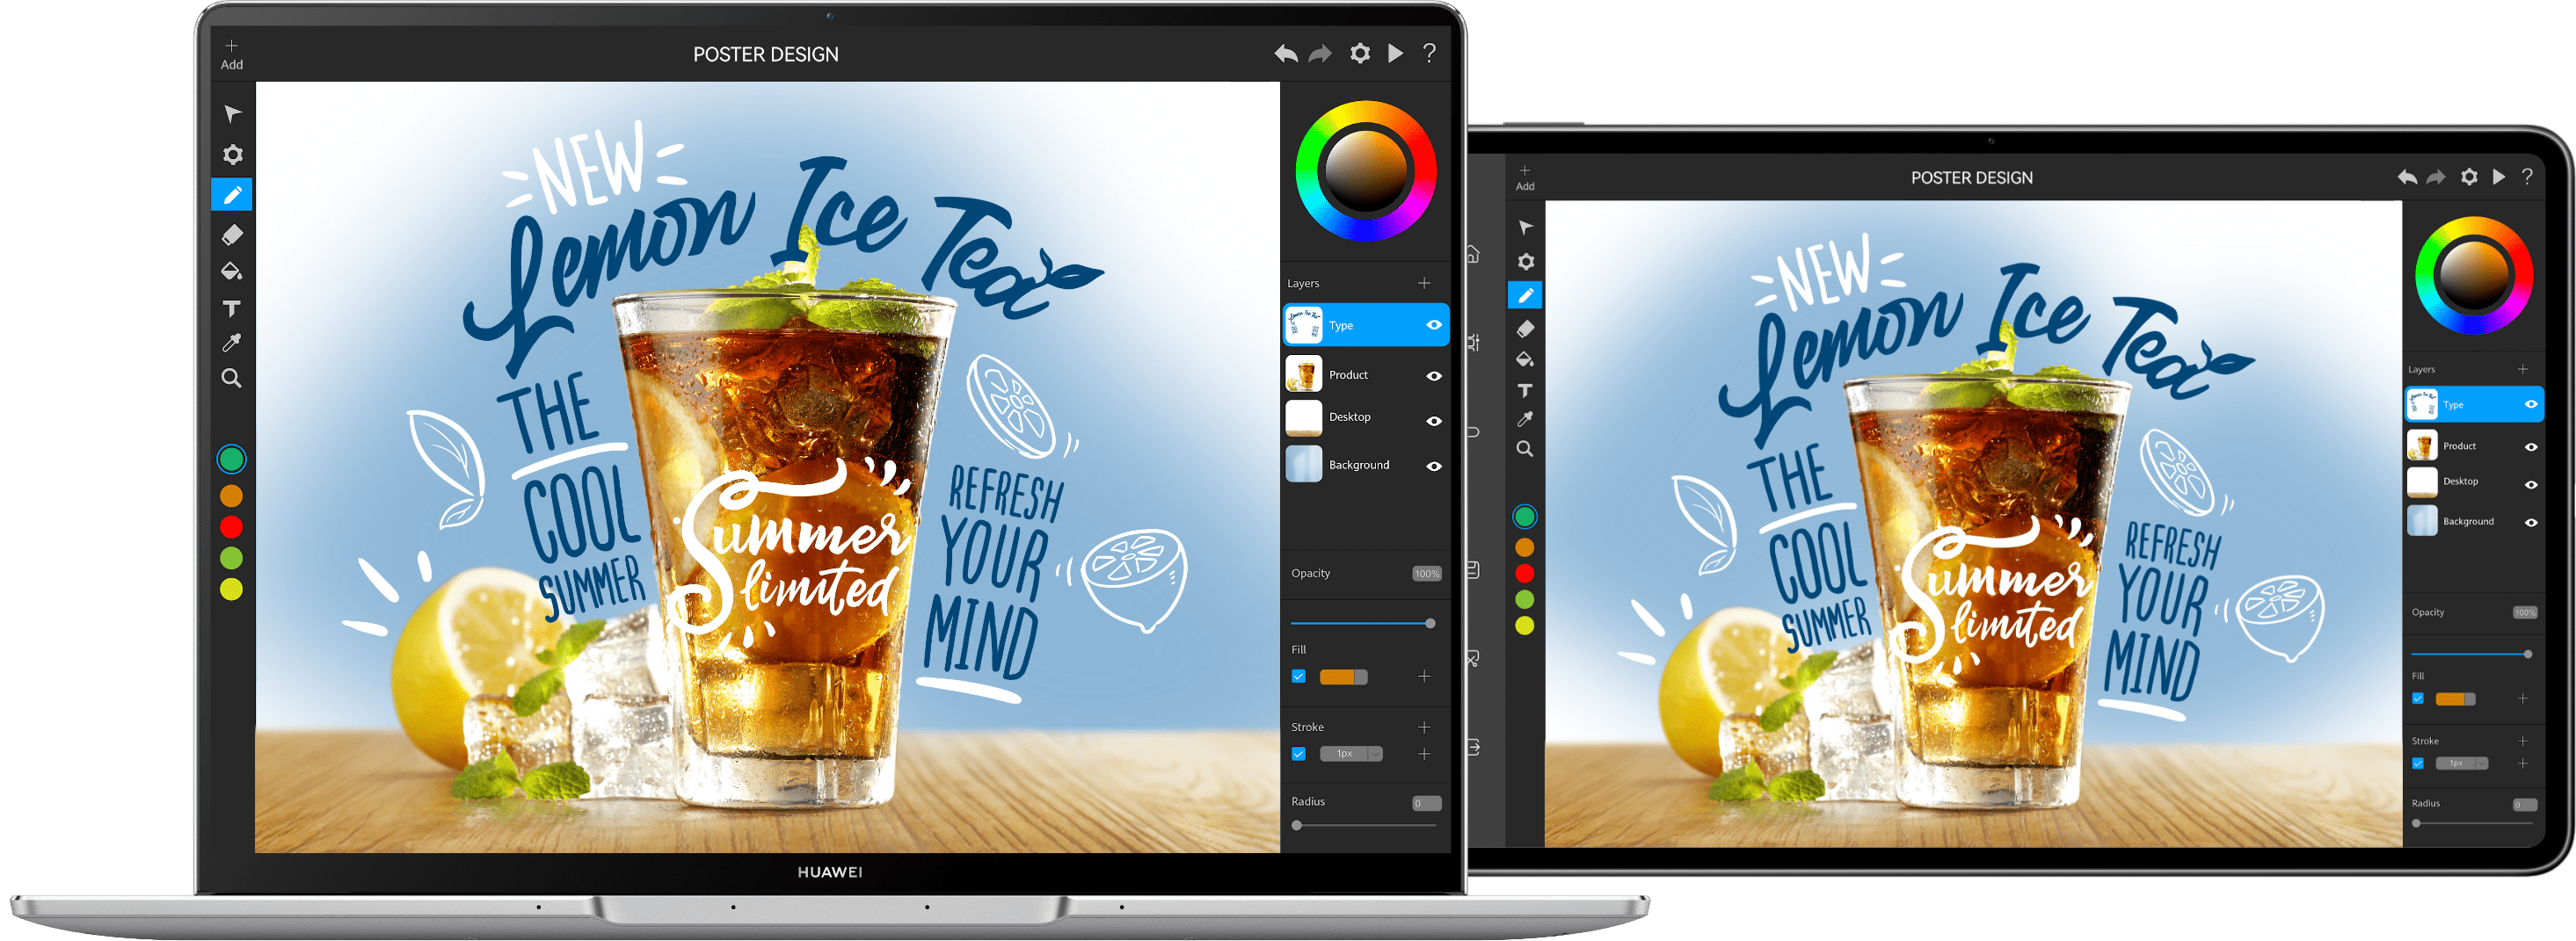Viewport: 2576px width, 941px height.
Task: Activate the Zoom magnifier tool
Action: click(232, 379)
